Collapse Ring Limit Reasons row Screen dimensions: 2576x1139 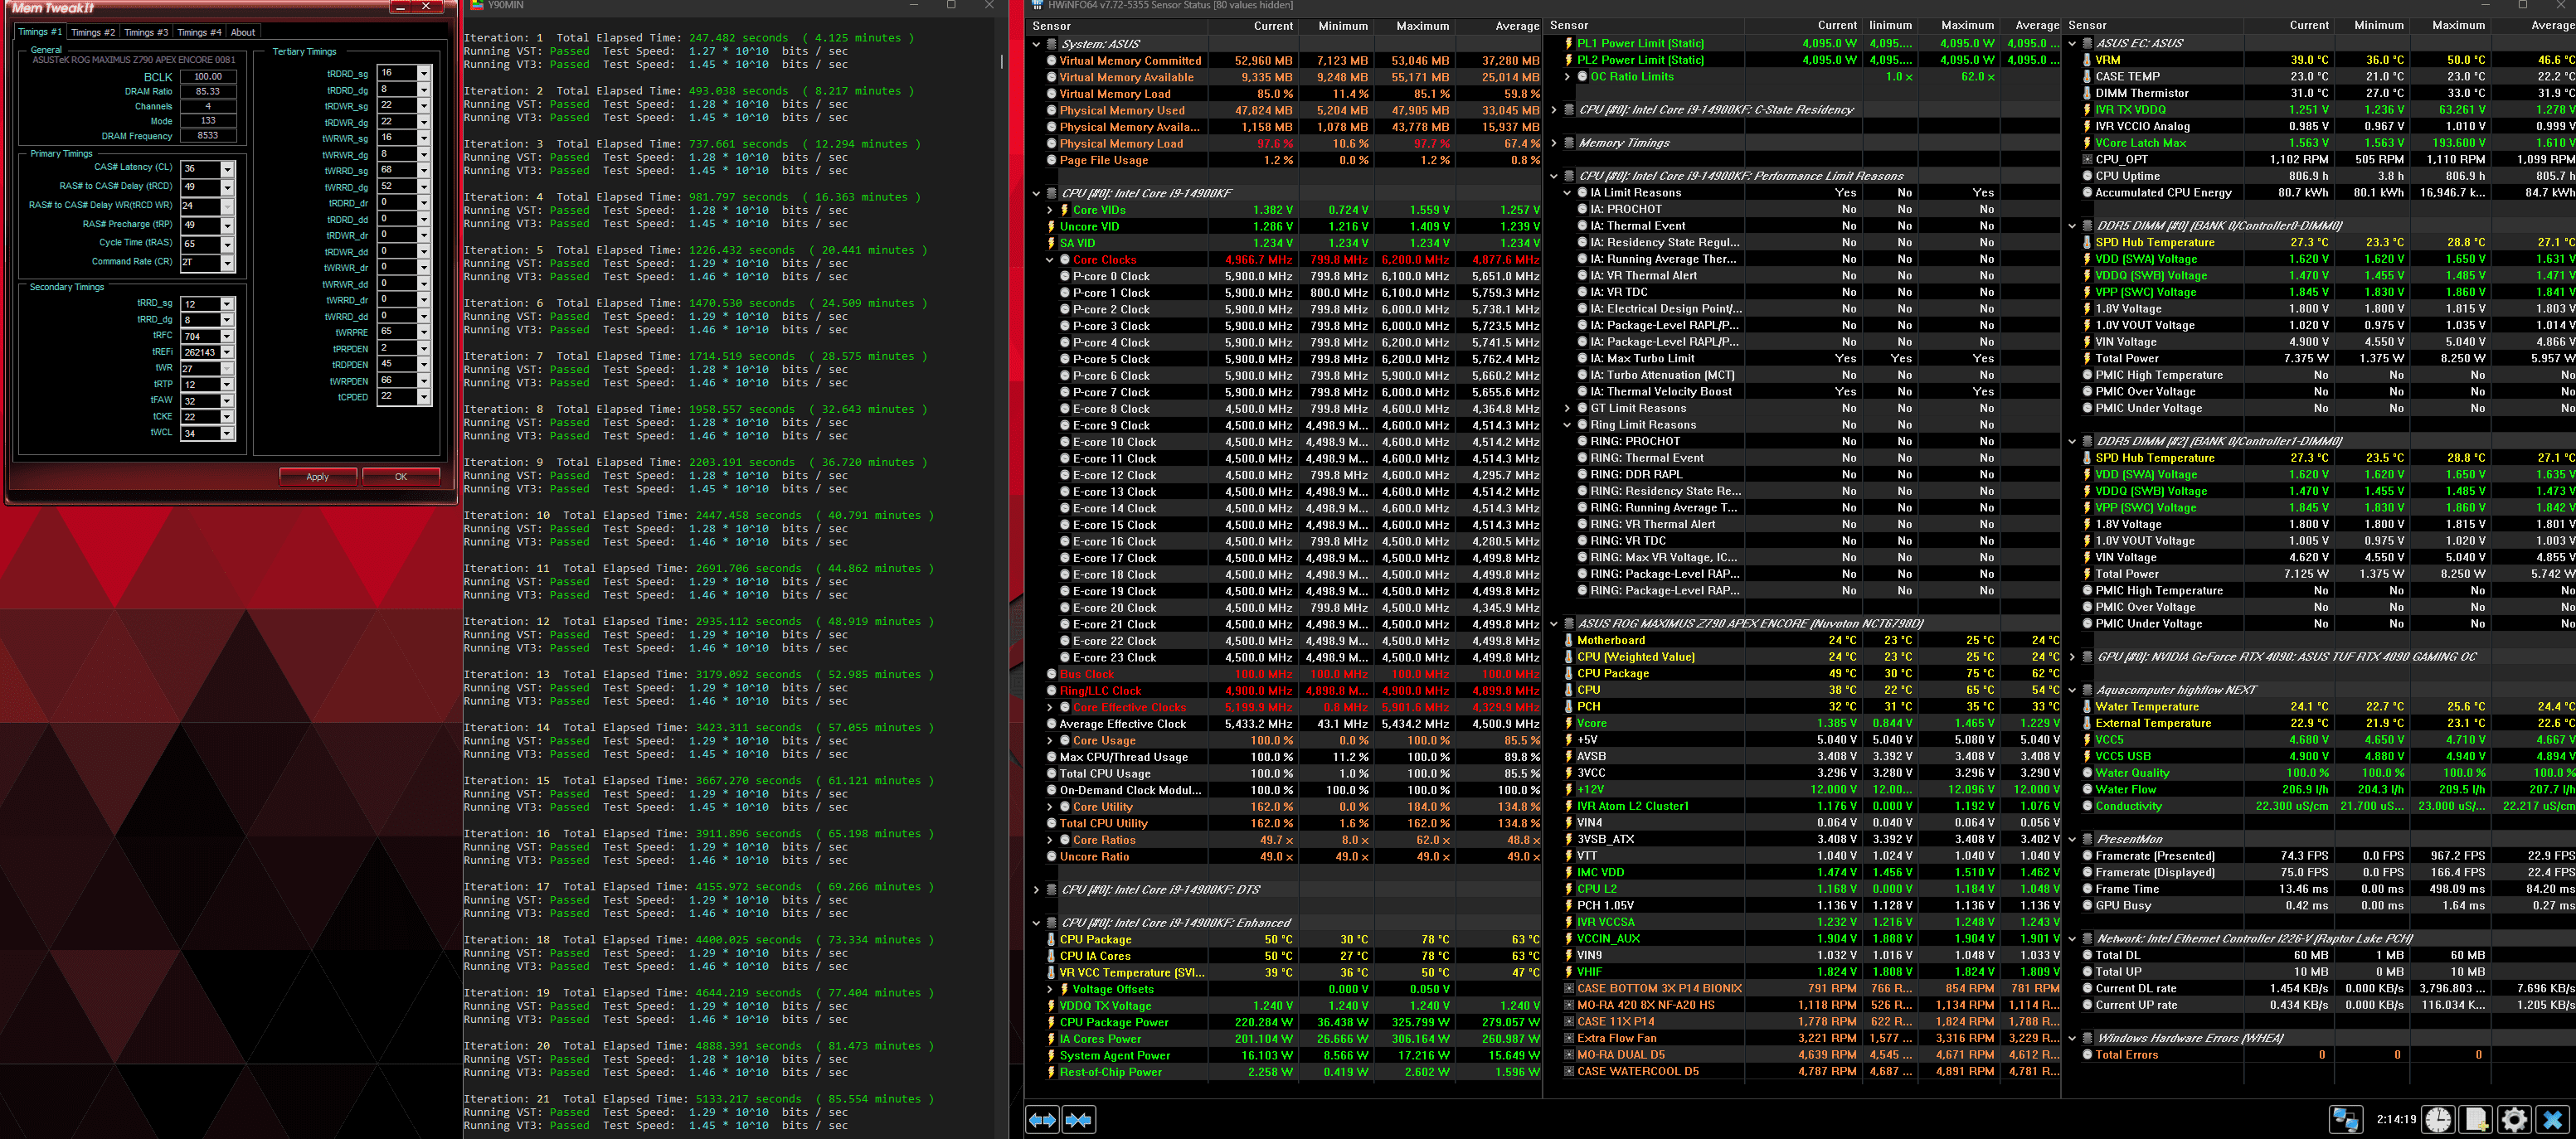point(1567,424)
